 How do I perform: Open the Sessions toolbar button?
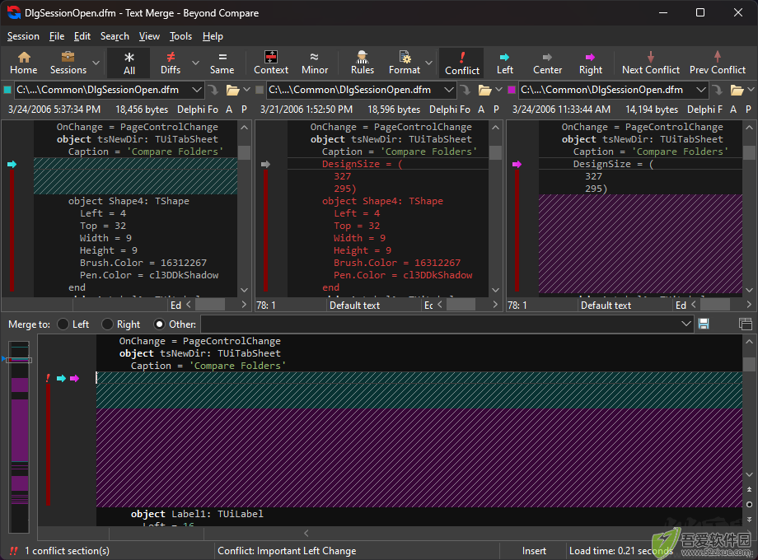(68, 63)
